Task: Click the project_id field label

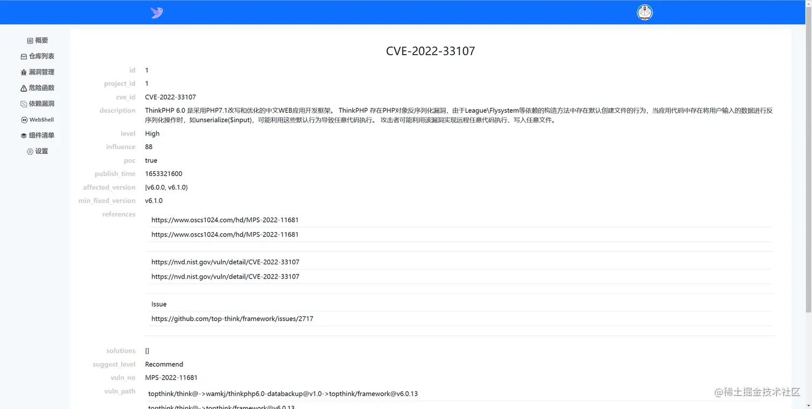Action: (x=120, y=84)
